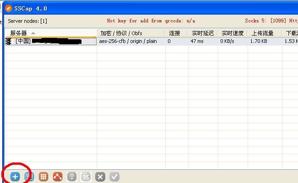Select the [中国] server row
298x183 pixels.
(46, 41)
